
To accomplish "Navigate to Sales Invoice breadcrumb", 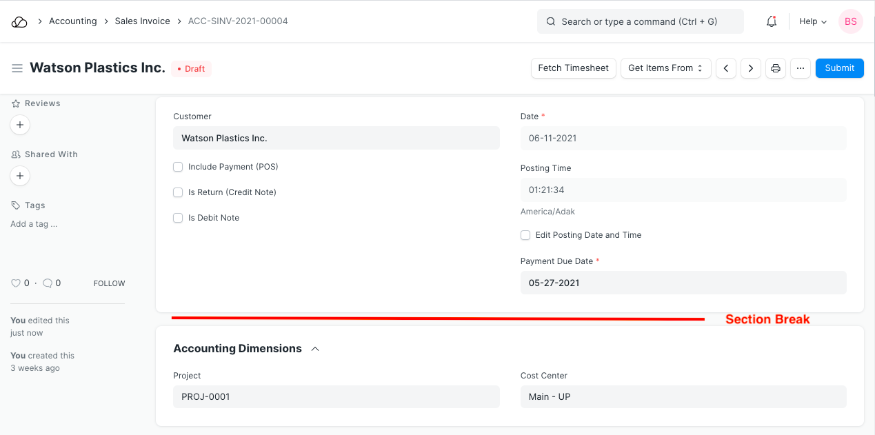I will 142,21.
